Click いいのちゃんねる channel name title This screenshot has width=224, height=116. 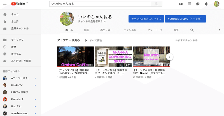click(95, 17)
